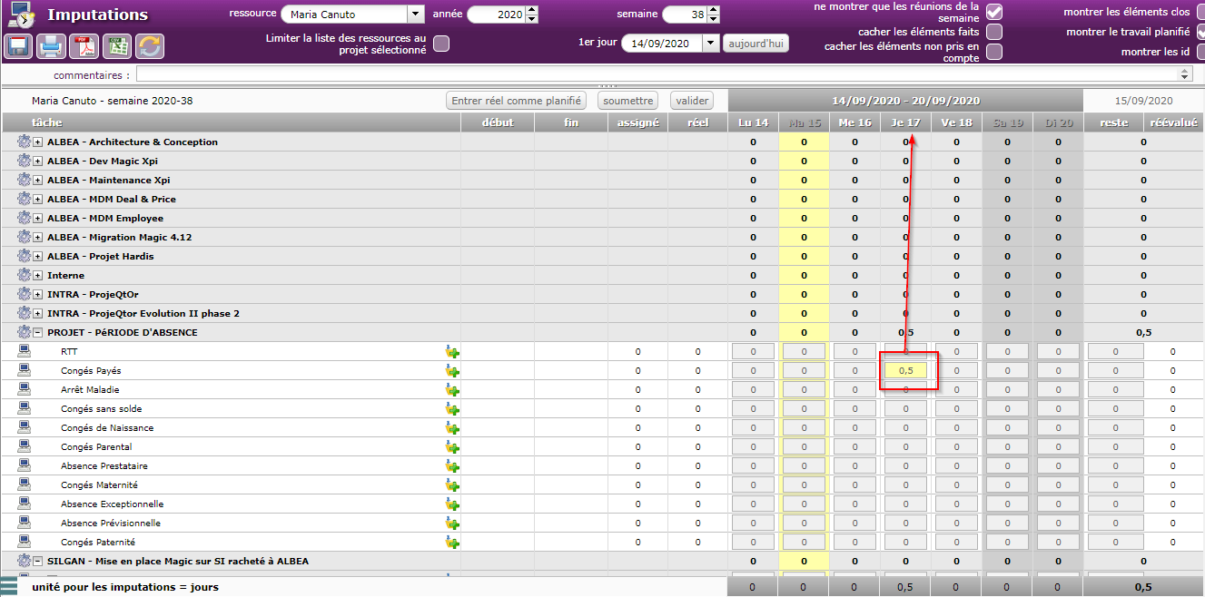Click the 'aujourd'hui' button

tap(756, 44)
